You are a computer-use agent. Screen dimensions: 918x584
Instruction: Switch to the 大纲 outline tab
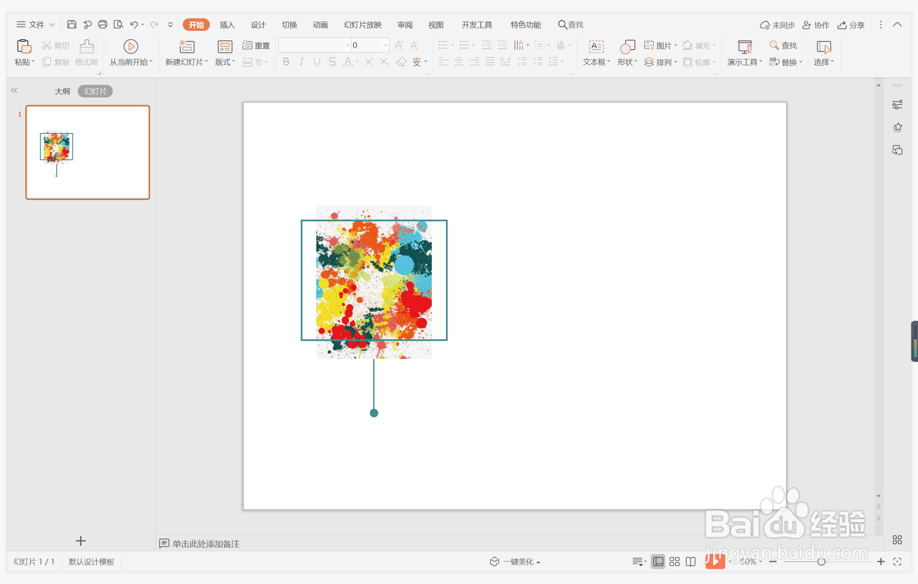(62, 91)
